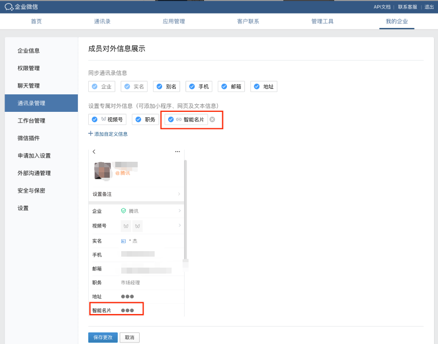This screenshot has width=438, height=344.
Task: Select the 我的企业 tab
Action: coord(397,21)
